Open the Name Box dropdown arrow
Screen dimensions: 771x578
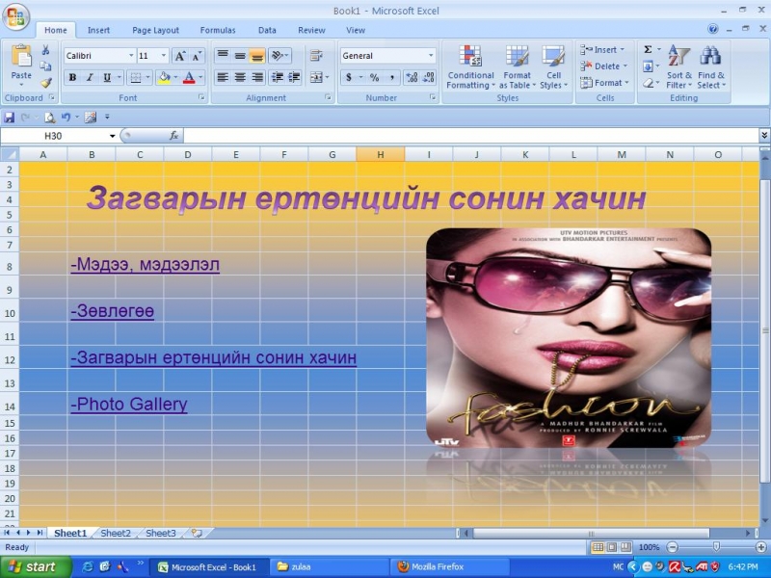tap(112, 136)
